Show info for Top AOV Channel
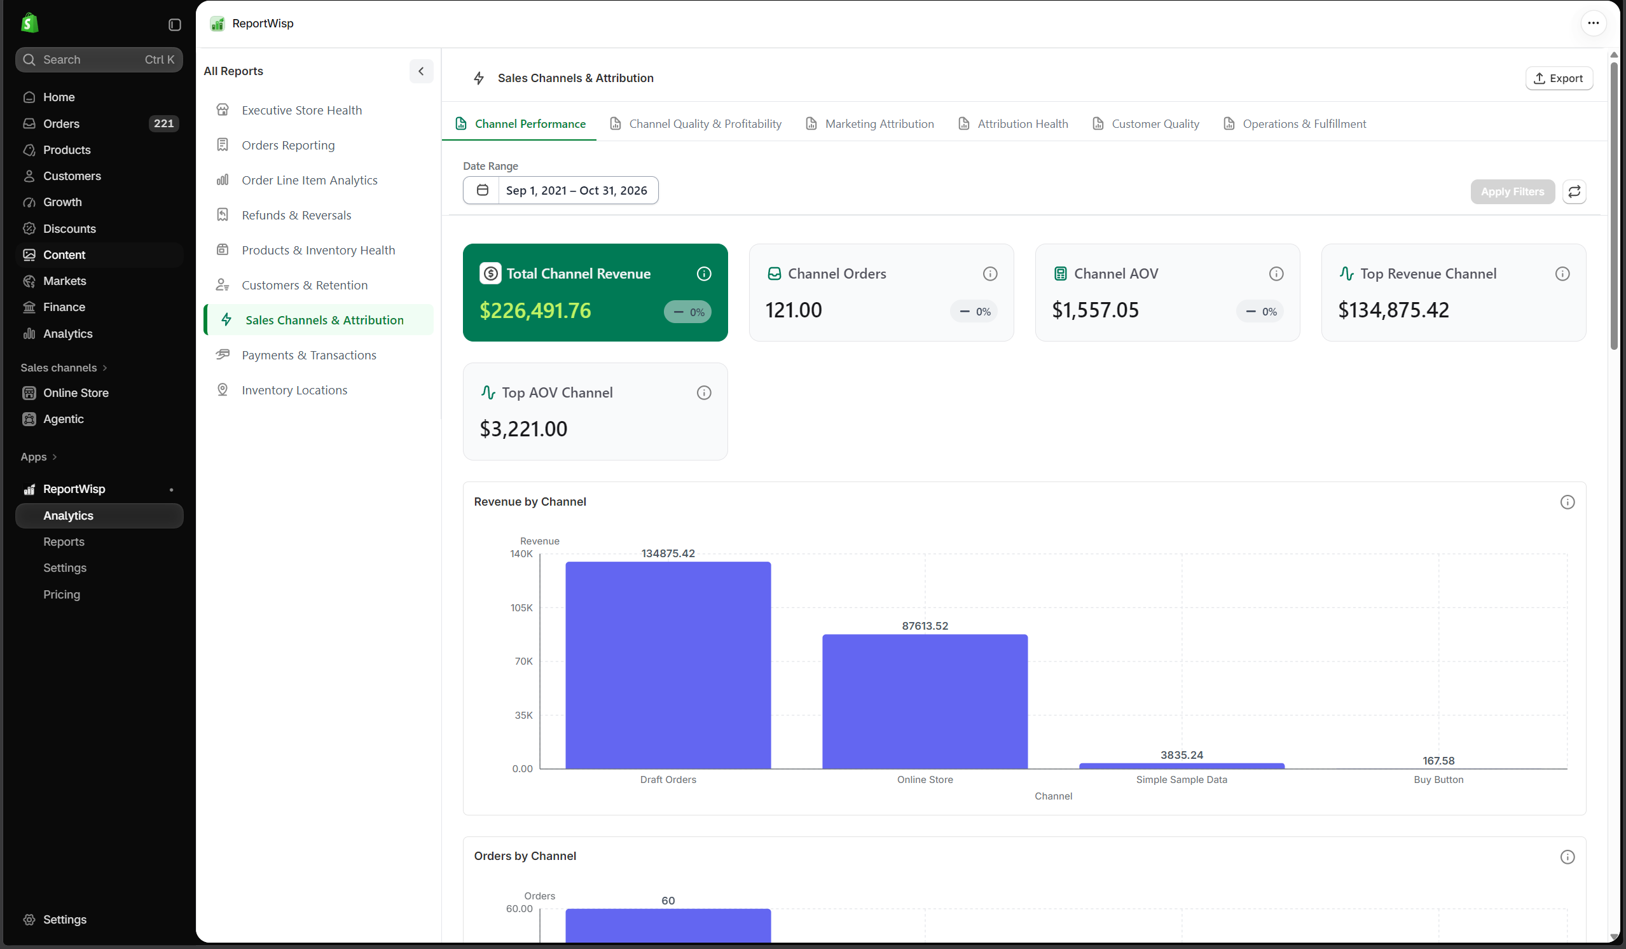The height and width of the screenshot is (949, 1626). point(703,392)
